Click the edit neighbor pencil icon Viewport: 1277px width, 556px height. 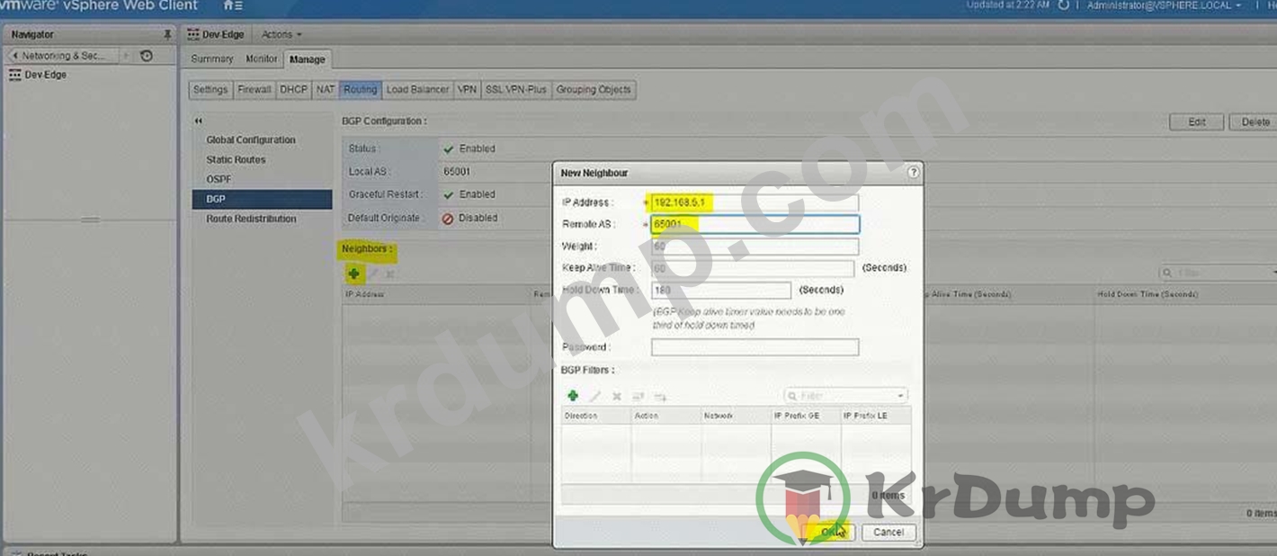click(x=373, y=274)
